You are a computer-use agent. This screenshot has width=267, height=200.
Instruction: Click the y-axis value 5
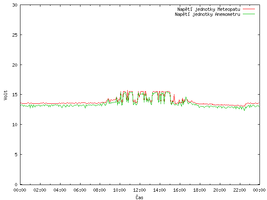coord(16,155)
